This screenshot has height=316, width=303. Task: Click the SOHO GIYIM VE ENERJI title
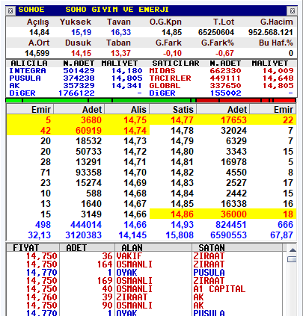[x=117, y=10]
